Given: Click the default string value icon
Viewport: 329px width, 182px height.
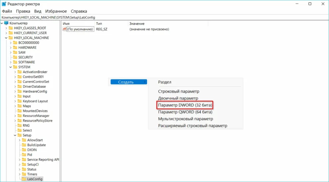Looking at the screenshot, I should (65, 29).
